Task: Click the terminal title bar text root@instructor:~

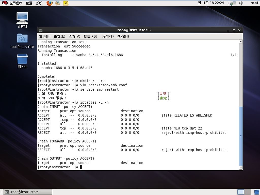Action: (x=134, y=30)
